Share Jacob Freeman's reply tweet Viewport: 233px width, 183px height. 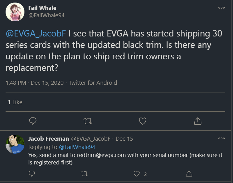pos(189,174)
